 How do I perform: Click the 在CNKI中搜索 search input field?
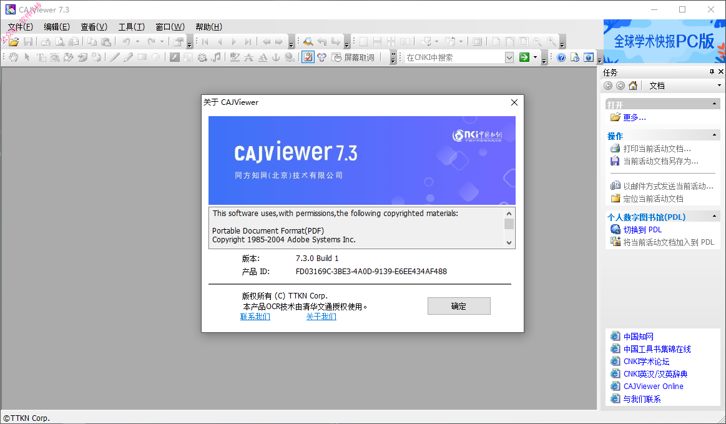point(454,57)
